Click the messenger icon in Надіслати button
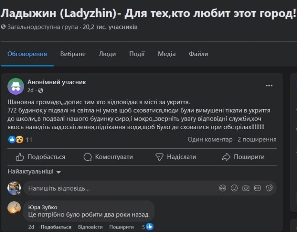The height and width of the screenshot is (232, 297). click(x=159, y=157)
